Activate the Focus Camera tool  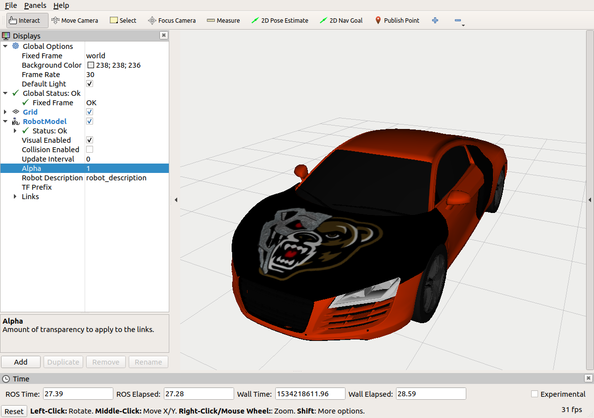click(x=172, y=20)
